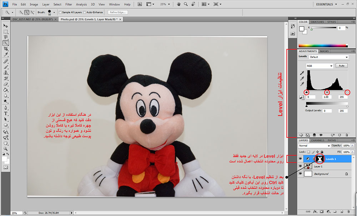The width and height of the screenshot is (357, 216).
Task: Click the midtone gamma input slider
Action: pyautogui.click(x=327, y=92)
